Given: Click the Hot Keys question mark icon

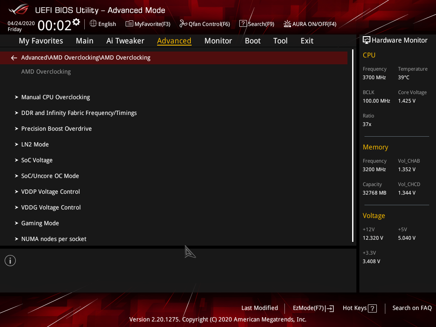Looking at the screenshot, I should coord(372,308).
